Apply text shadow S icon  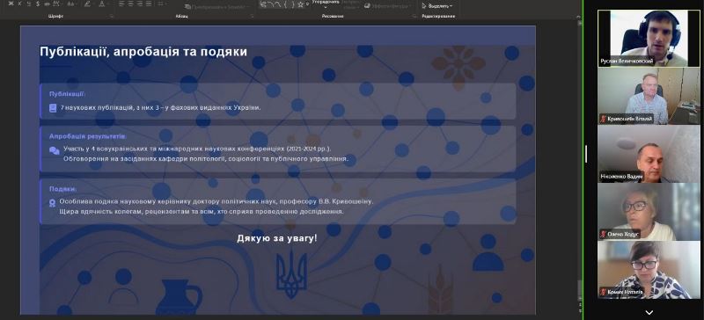(38, 4)
